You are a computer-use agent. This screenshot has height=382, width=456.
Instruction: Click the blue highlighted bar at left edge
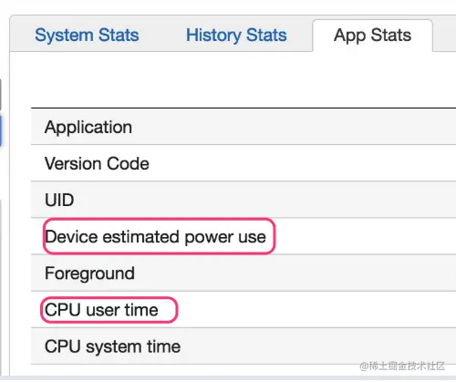tap(1, 130)
